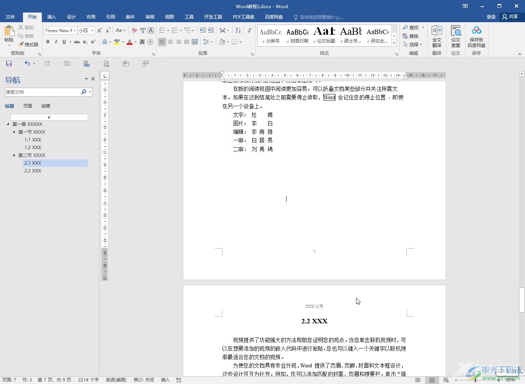Increase font size with the grow font icon
This screenshot has height=384, width=525.
pos(100,30)
